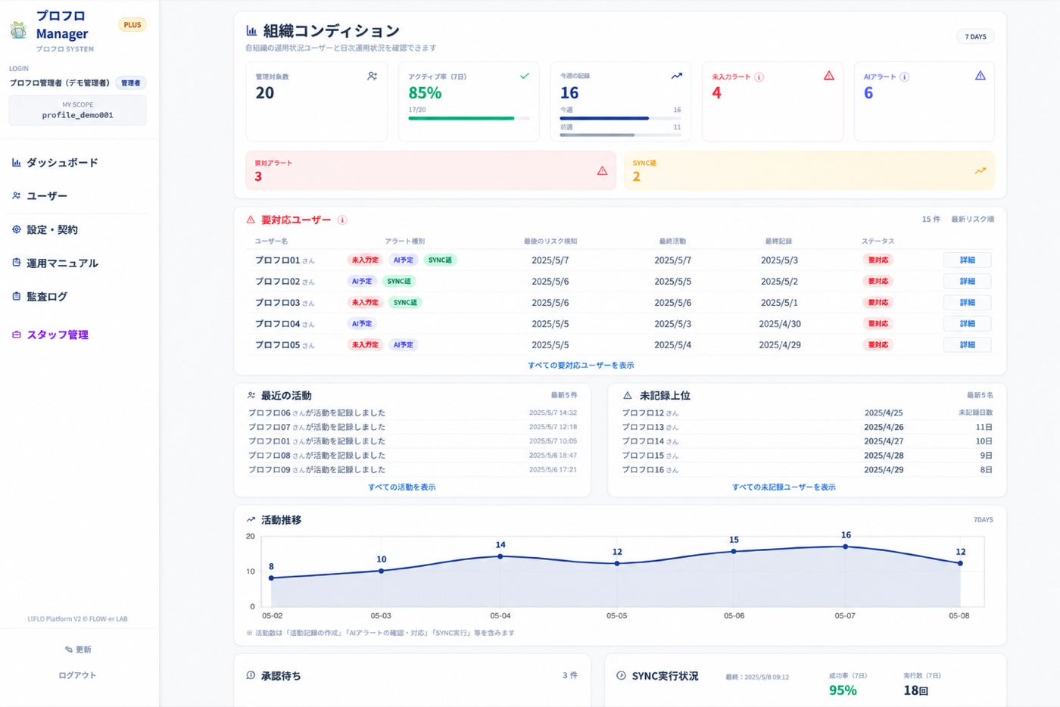The image size is (1060, 707).
Task: Select スタッフ管理 in sidebar
Action: click(x=58, y=335)
